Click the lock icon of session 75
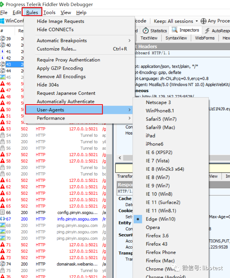 2,270
